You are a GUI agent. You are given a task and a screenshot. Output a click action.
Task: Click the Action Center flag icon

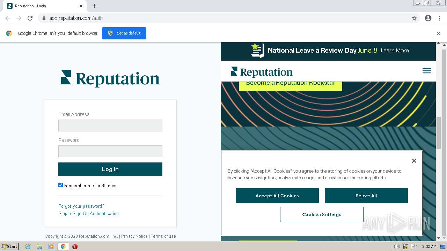pyautogui.click(x=414, y=246)
